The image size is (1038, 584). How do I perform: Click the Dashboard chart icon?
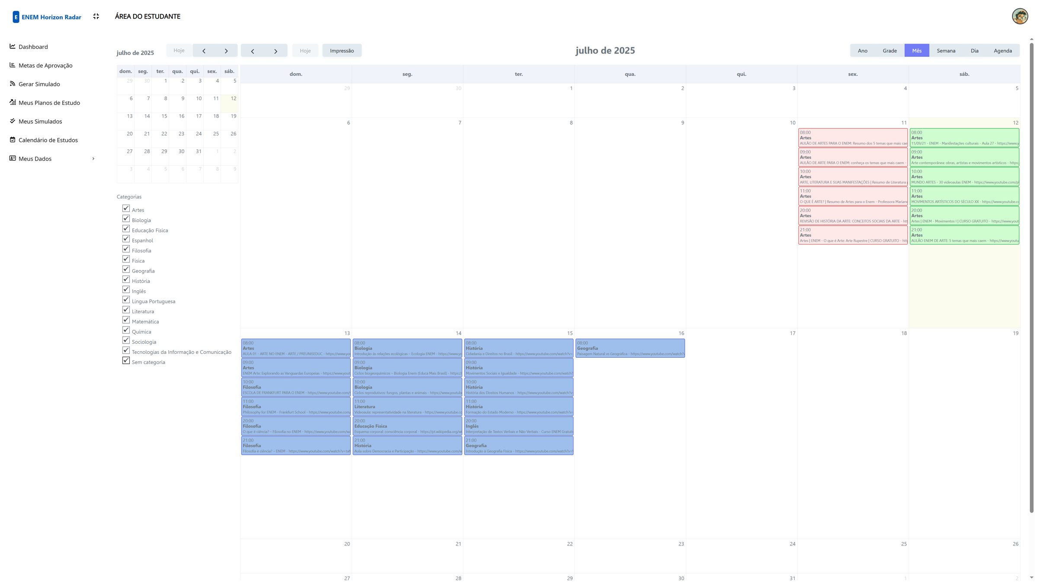13,46
